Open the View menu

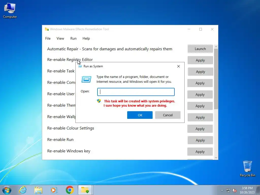60,38
